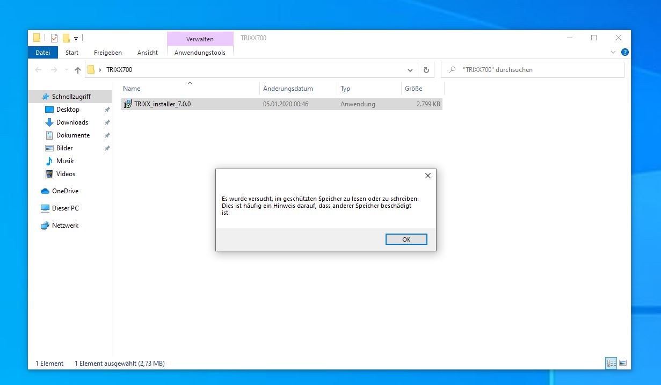Viewport: 661px width, 385px height.
Task: Click the file date 05.01.2020 00:46
Action: pos(286,104)
